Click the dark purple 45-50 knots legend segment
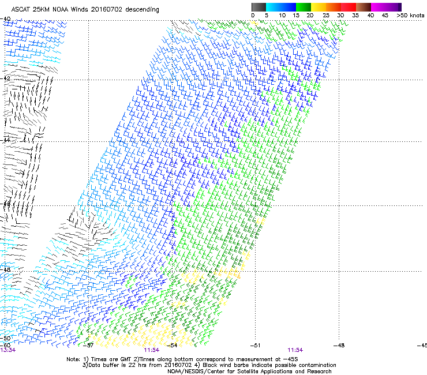 click(394, 7)
